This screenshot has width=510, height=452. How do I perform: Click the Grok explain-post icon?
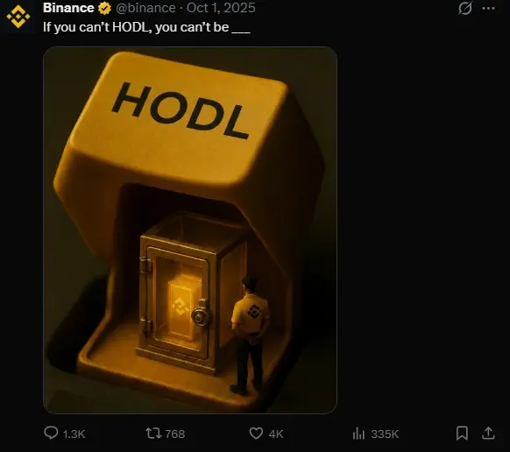(465, 8)
